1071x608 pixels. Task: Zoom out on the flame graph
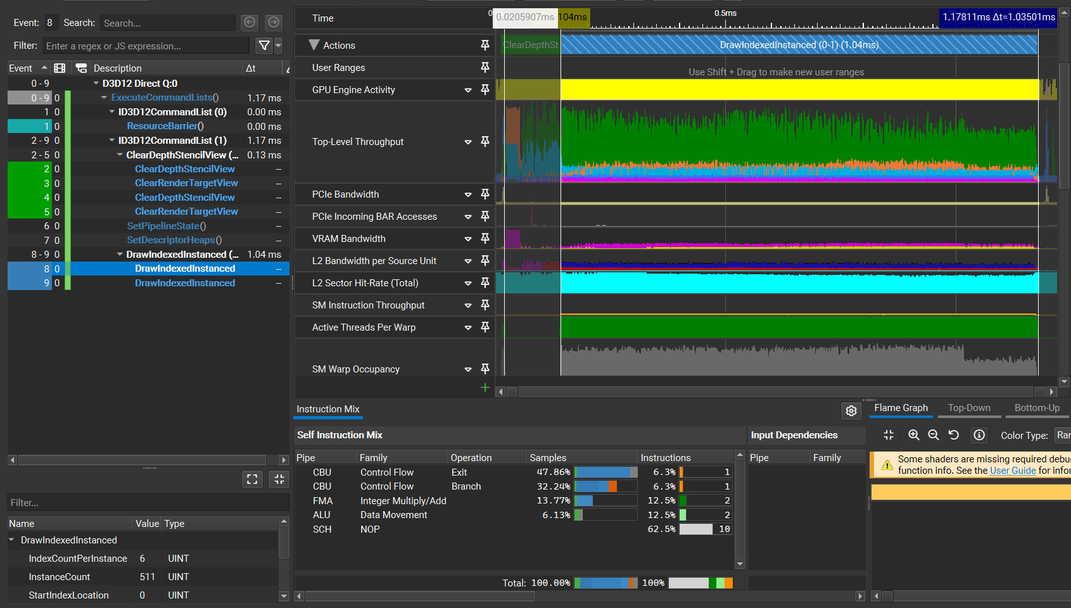point(934,435)
